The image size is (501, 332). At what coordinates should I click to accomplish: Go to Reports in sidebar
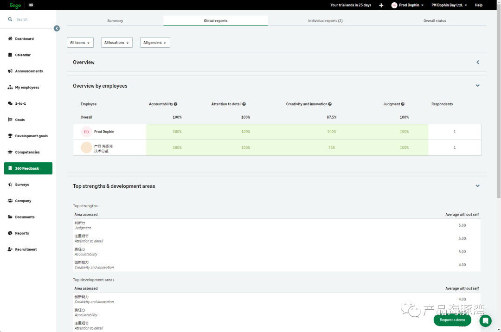[x=22, y=233]
